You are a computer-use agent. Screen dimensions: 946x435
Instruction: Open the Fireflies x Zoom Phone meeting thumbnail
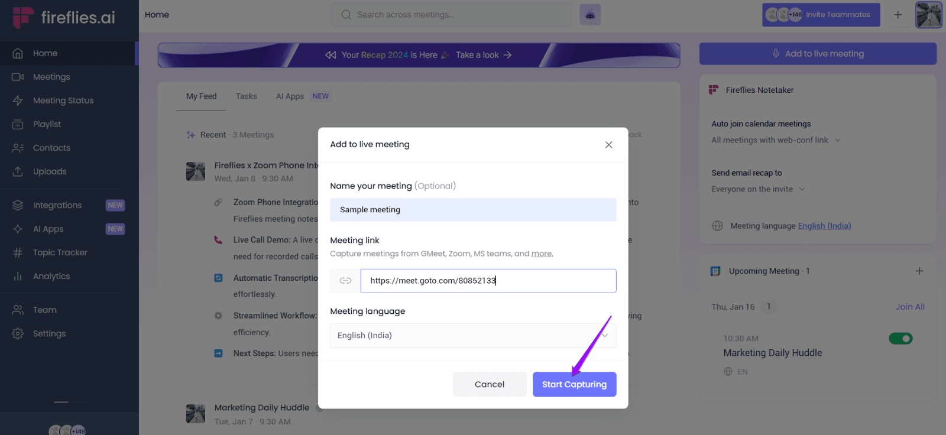[196, 171]
